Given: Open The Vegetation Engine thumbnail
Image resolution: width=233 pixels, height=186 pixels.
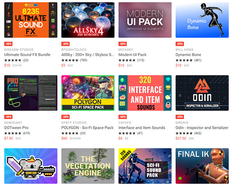Looking at the screenshot, I should [88, 166].
